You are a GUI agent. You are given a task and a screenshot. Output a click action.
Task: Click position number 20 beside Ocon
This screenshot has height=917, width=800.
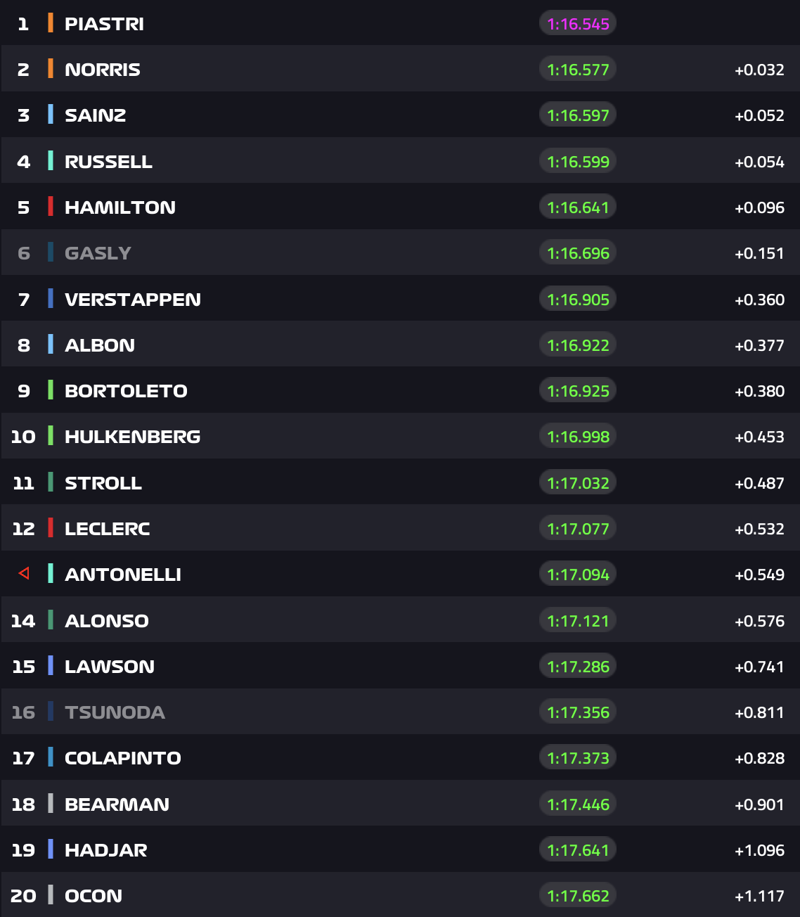coord(23,896)
